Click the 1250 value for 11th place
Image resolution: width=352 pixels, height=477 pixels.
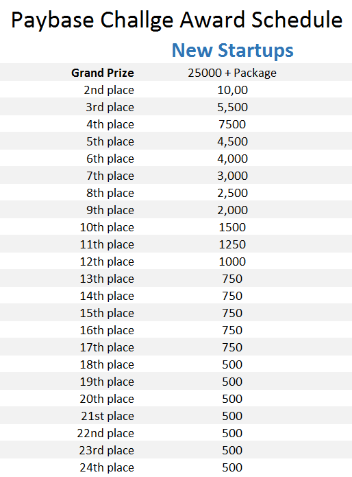coord(232,244)
